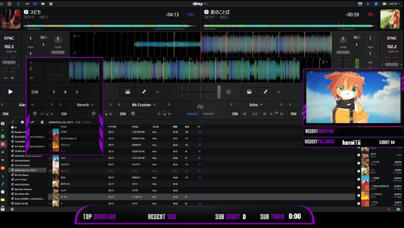Click the red record button in top toolbar
Screen dimensions: 404x228
[x=9, y=4]
